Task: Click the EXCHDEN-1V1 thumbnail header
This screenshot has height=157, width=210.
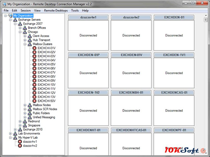Action: coord(174,55)
